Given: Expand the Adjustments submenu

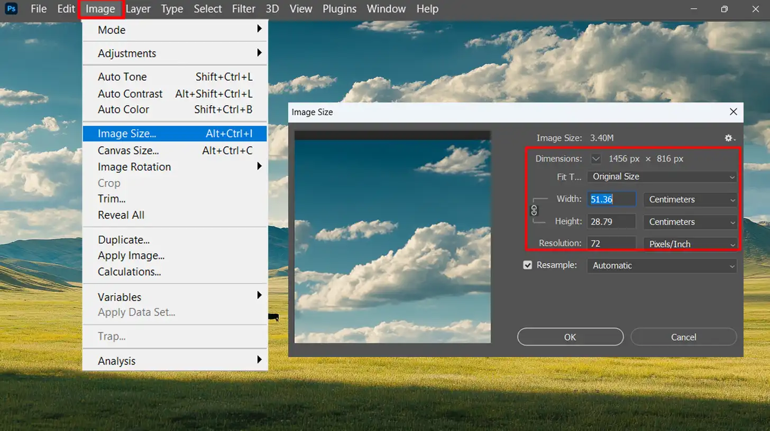Looking at the screenshot, I should [175, 53].
